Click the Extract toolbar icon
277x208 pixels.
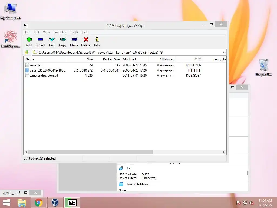point(40,40)
